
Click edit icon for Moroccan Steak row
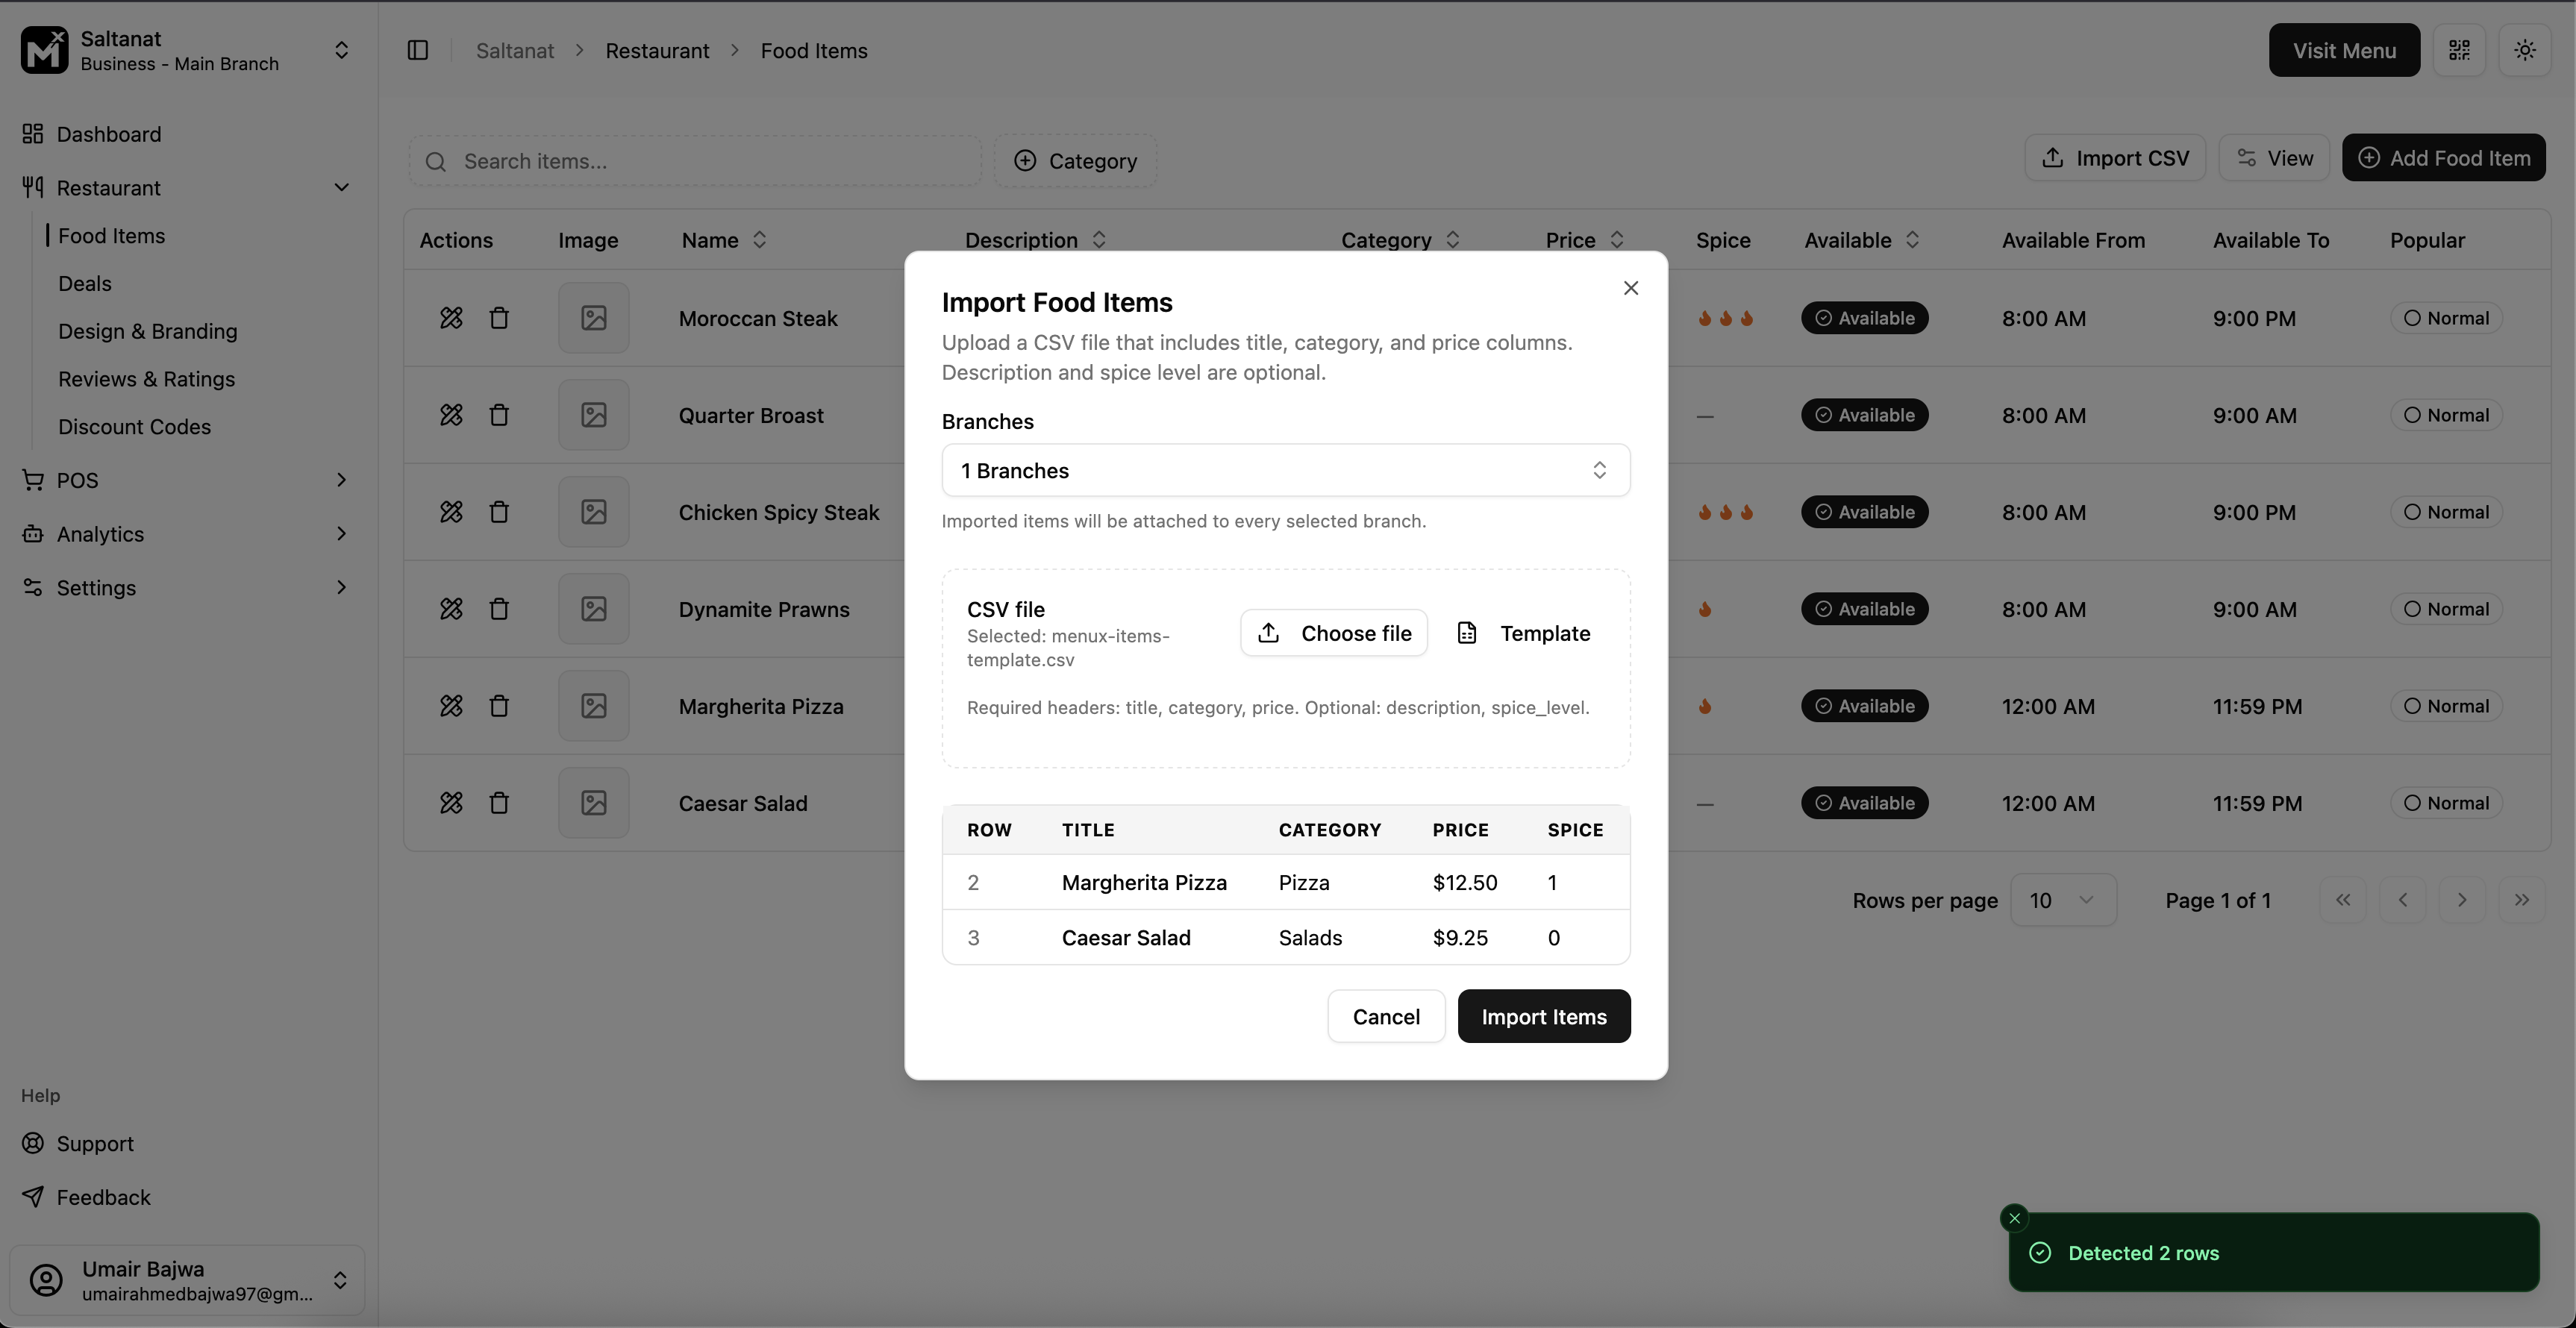click(451, 318)
